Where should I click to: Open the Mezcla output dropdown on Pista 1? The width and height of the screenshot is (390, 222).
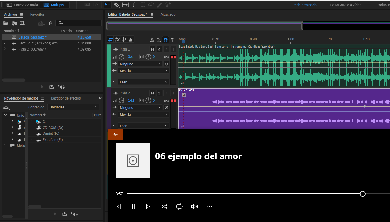(144, 71)
